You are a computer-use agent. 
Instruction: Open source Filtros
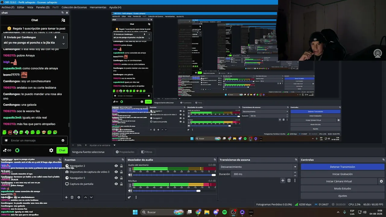(147, 152)
